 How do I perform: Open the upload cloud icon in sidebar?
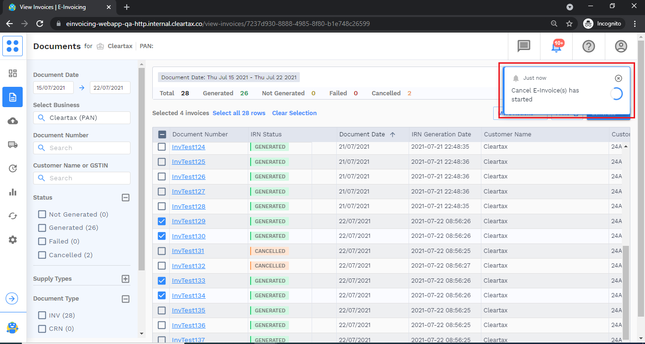tap(13, 121)
